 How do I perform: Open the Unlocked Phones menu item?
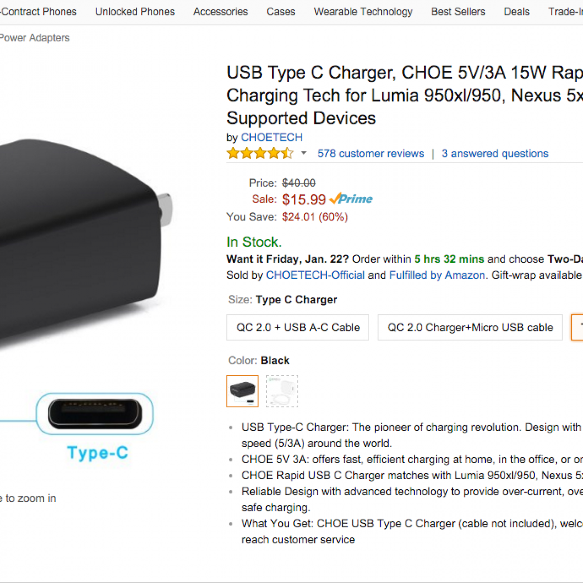coord(135,12)
